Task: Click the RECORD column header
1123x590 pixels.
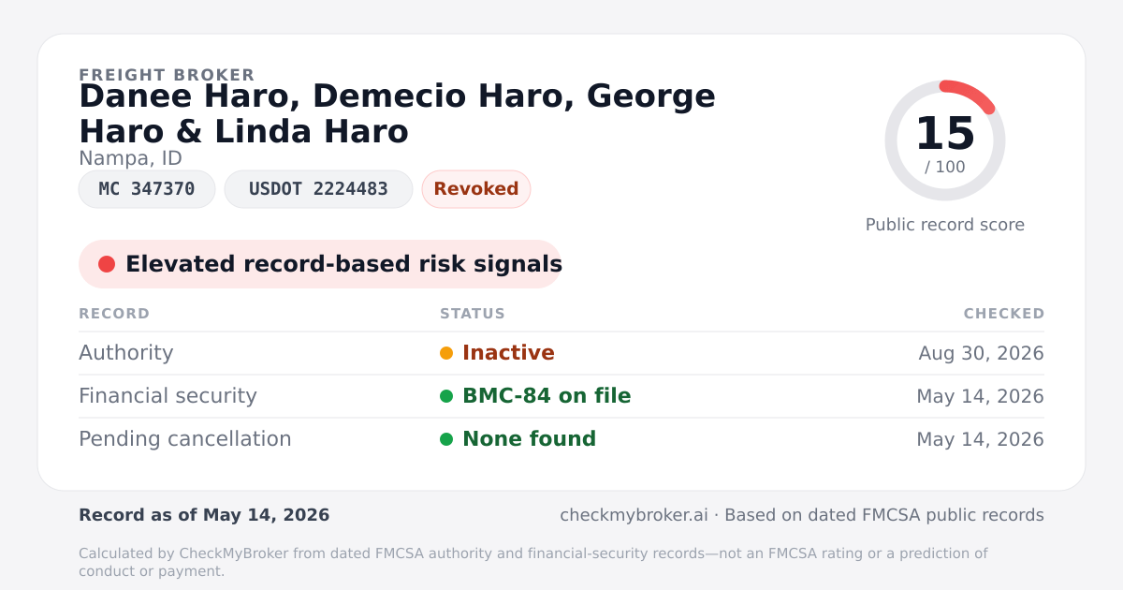Action: pyautogui.click(x=114, y=314)
